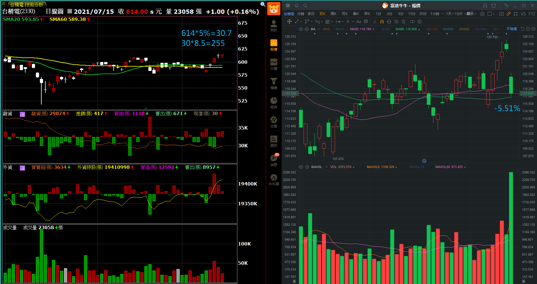Open 交易 in Futu sidebar
This screenshot has width=537, height=284.
[x=274, y=122]
